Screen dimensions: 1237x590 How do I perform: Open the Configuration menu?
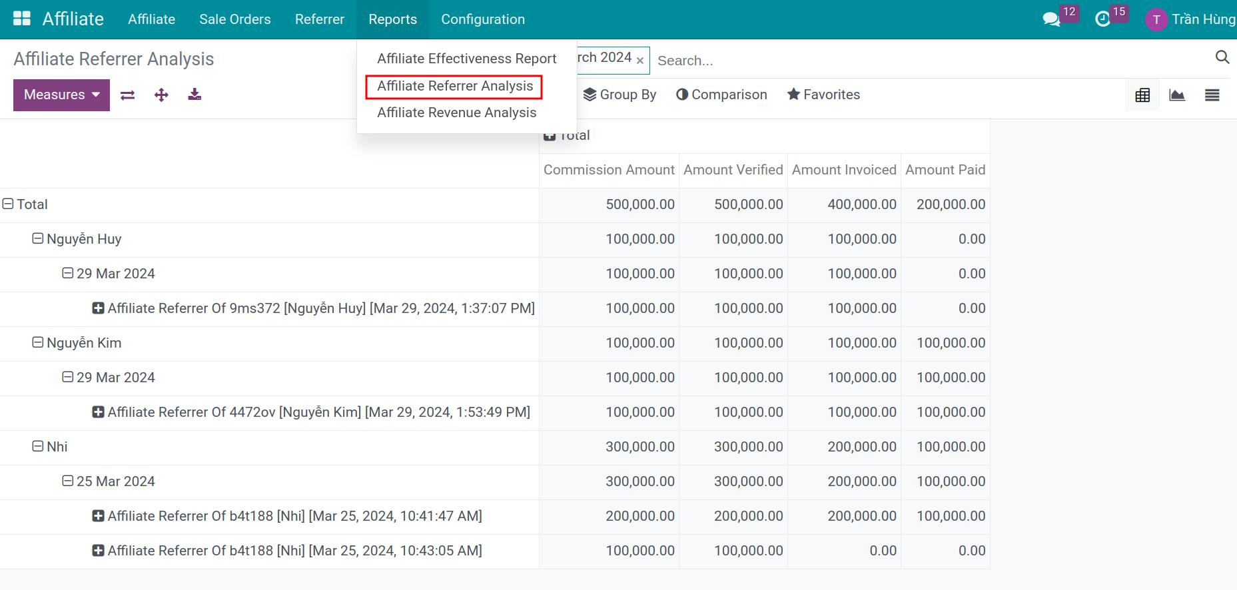[x=483, y=19]
